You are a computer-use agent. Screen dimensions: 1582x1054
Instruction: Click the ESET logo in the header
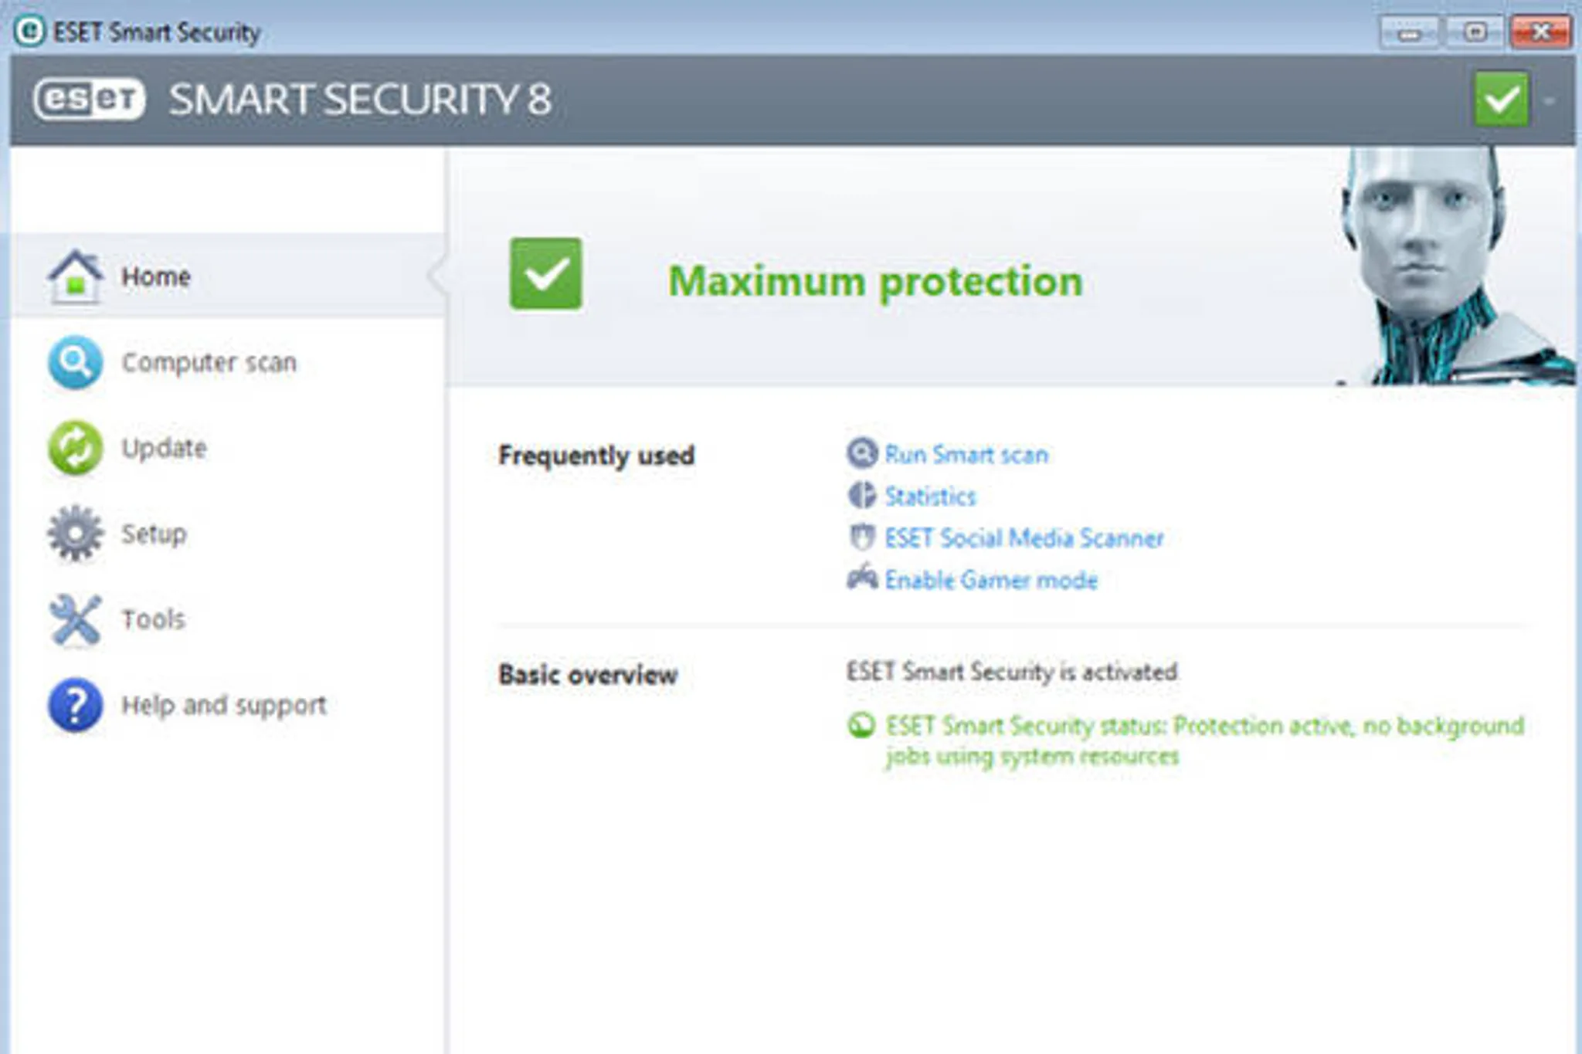click(90, 99)
